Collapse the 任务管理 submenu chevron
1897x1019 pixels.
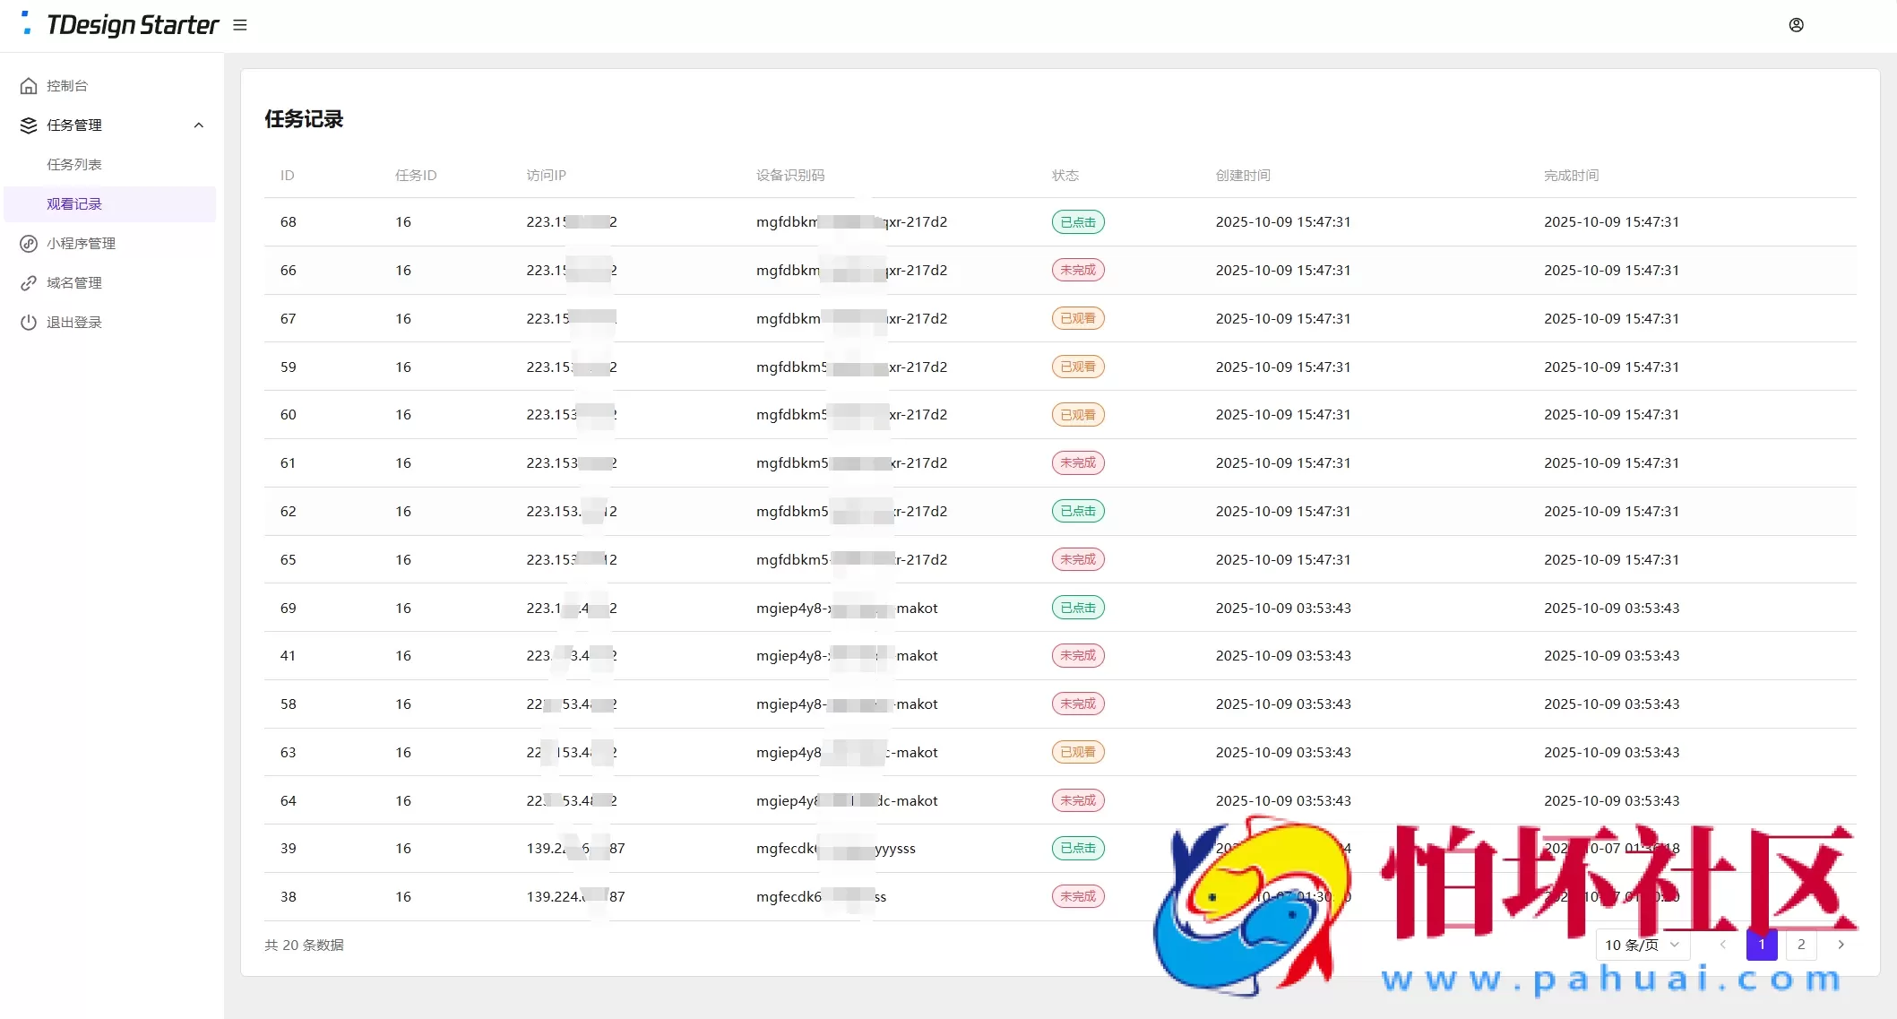coord(198,125)
